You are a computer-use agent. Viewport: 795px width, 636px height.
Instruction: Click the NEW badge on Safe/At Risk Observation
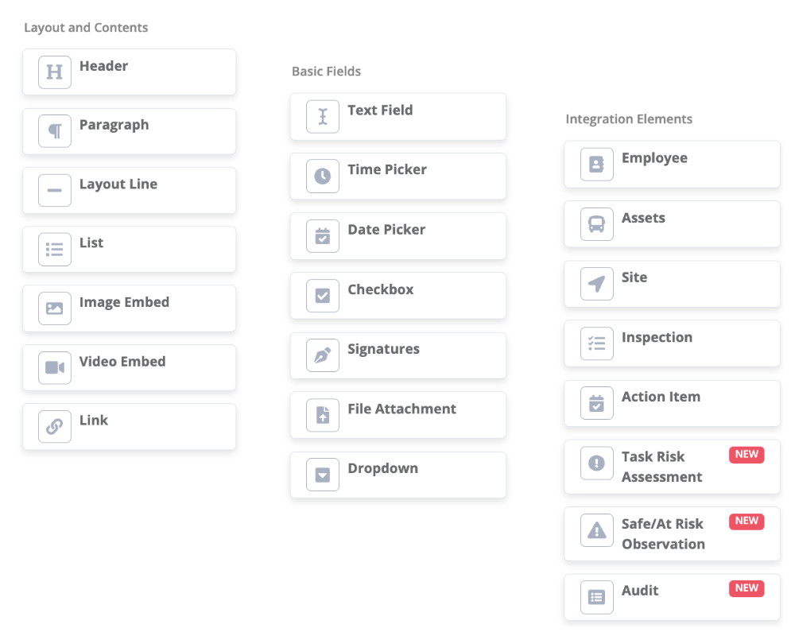747,522
